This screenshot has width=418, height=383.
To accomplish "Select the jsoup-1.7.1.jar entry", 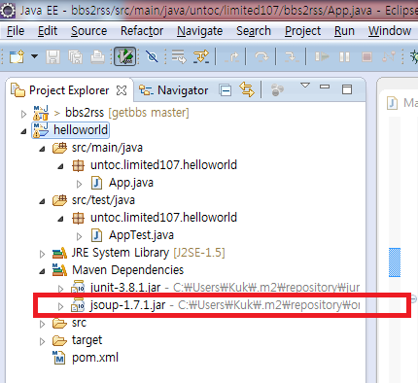I will 216,305.
